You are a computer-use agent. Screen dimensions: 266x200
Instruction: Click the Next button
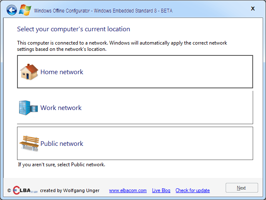[x=242, y=188]
